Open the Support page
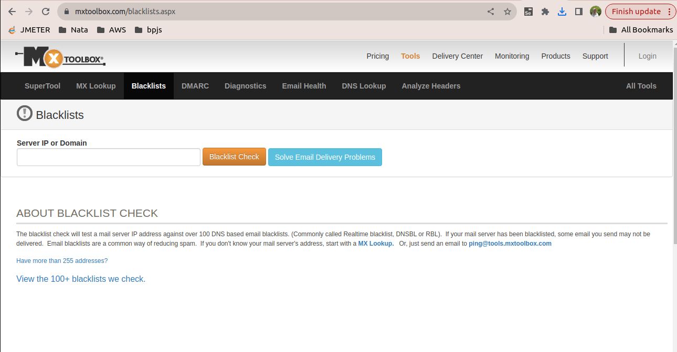The image size is (677, 352). tap(595, 56)
